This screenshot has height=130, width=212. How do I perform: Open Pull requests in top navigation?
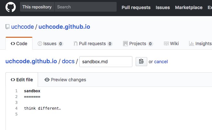[x=136, y=7]
